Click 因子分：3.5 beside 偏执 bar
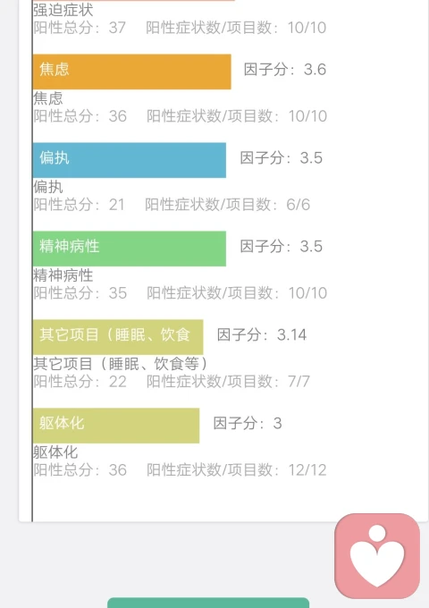429x608 pixels. tap(281, 158)
